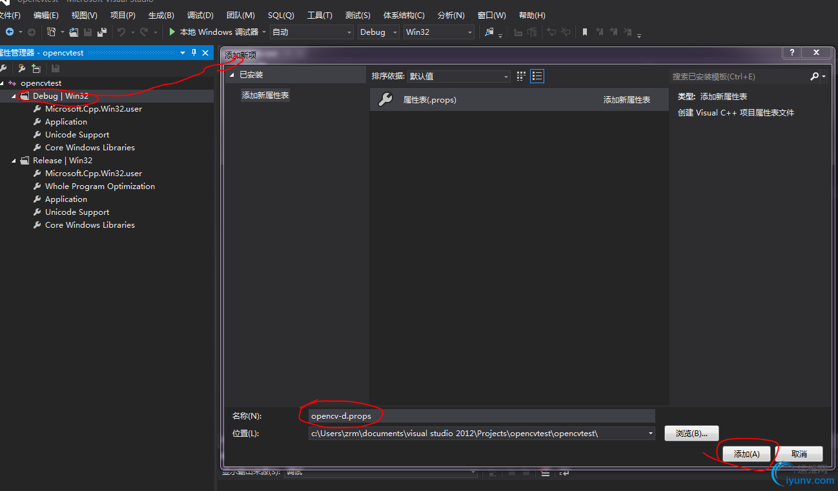Click the comment selection toolbar icon

coord(551,32)
